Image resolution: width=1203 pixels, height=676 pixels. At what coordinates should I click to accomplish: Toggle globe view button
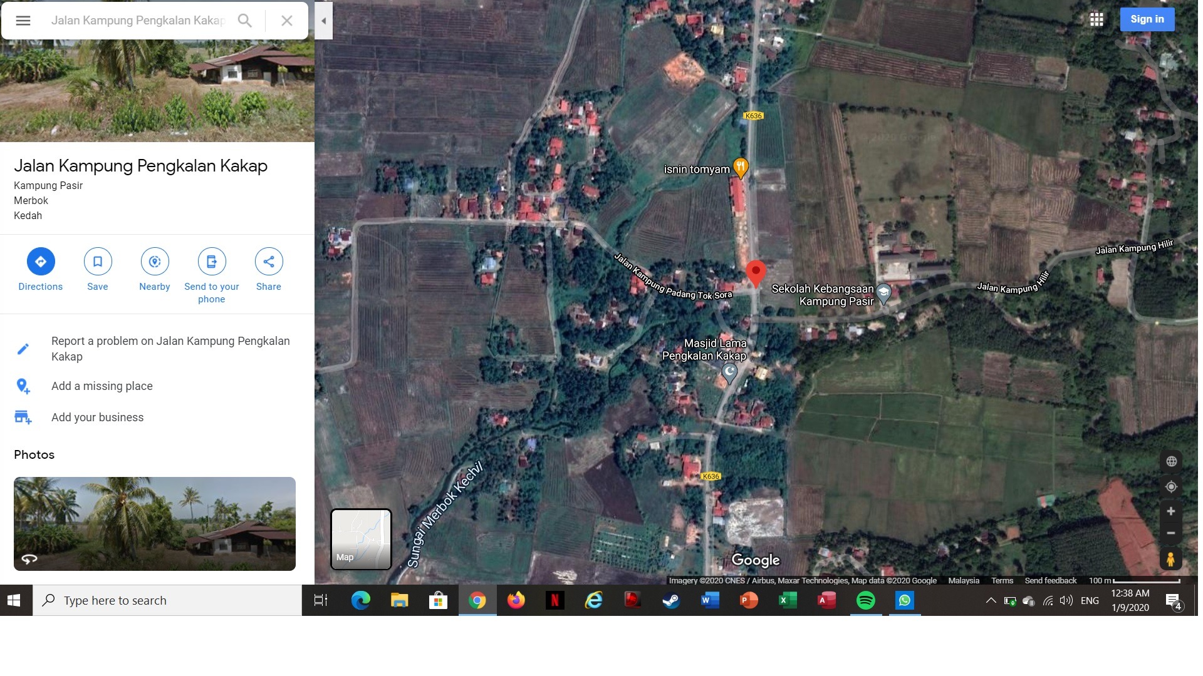1171,462
